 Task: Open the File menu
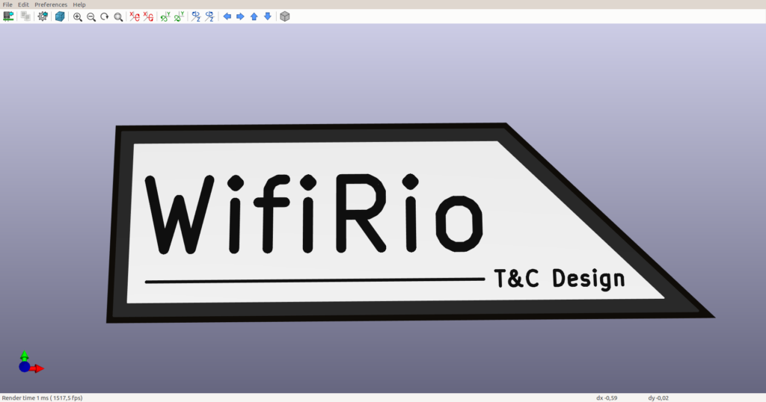click(7, 4)
